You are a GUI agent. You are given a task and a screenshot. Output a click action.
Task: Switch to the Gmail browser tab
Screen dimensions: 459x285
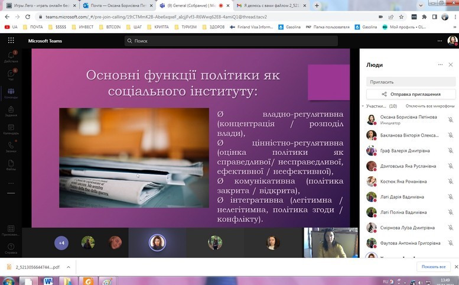(271, 5)
